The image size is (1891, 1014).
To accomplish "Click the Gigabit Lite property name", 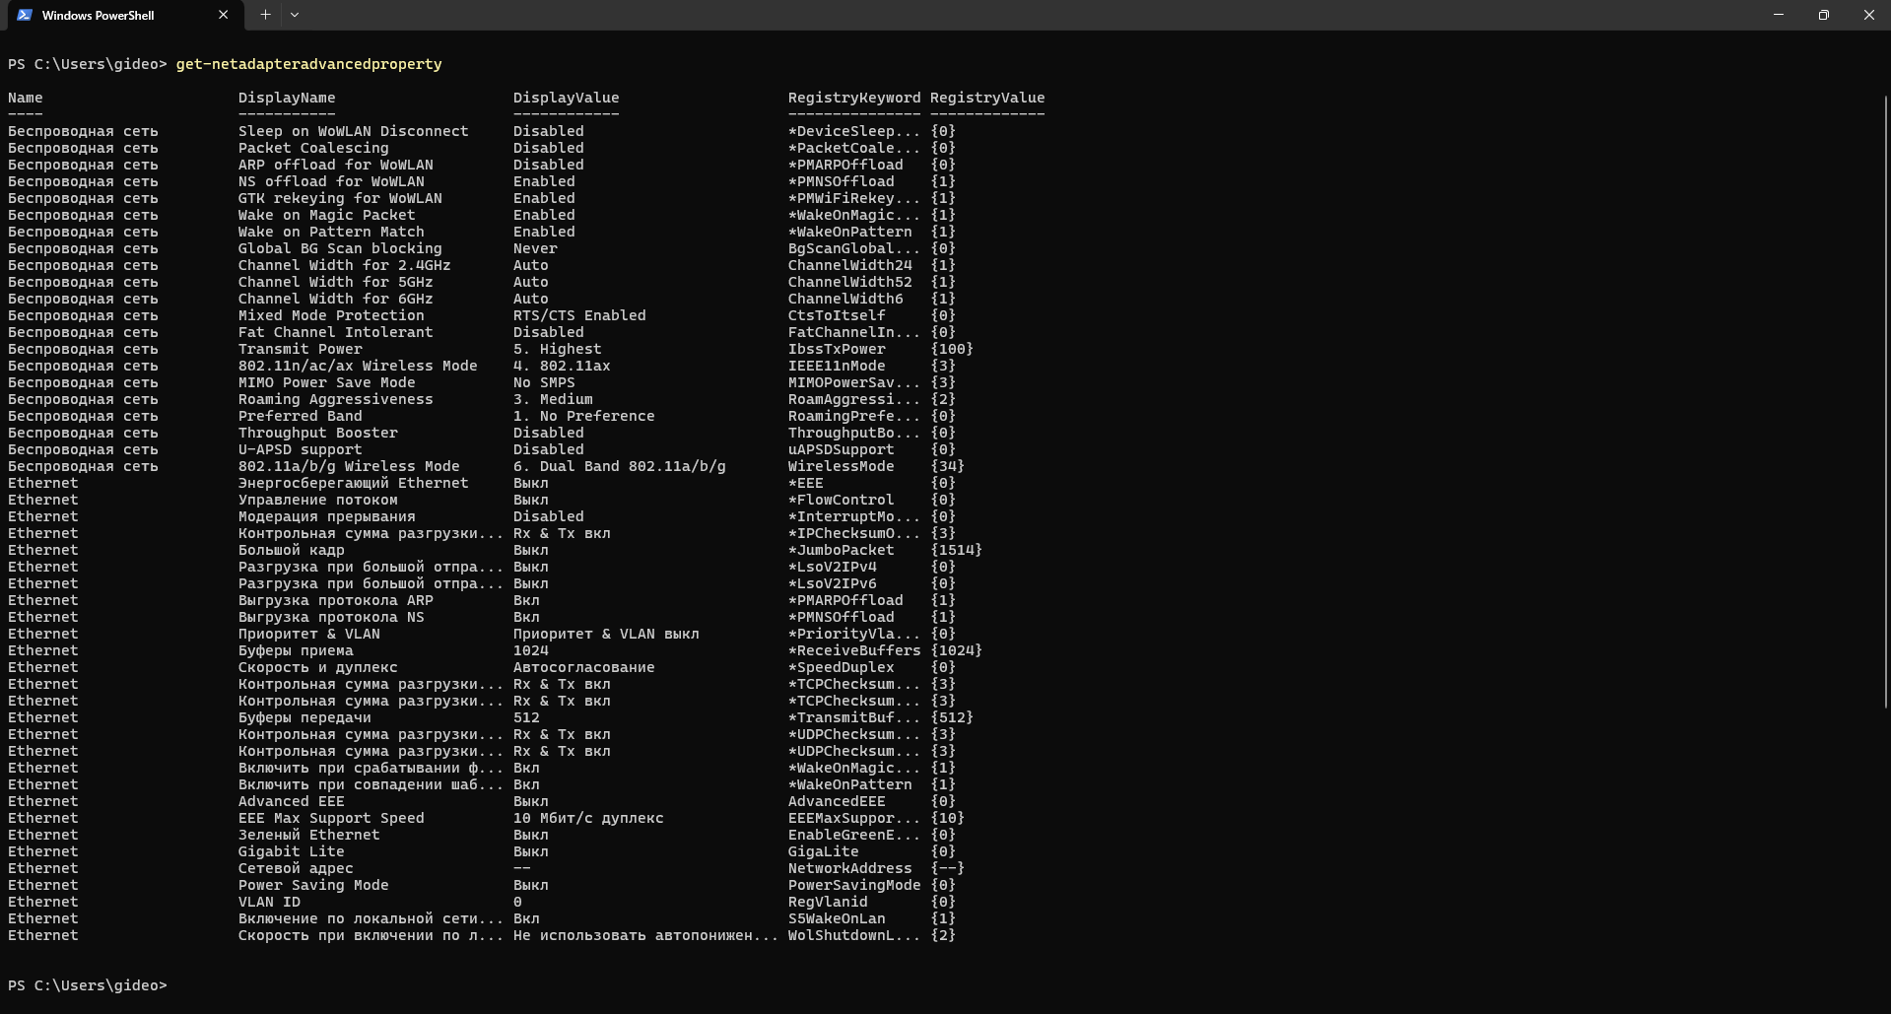I will point(291,851).
